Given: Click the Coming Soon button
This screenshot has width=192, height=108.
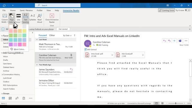Looking at the screenshot, I should 166,10.
